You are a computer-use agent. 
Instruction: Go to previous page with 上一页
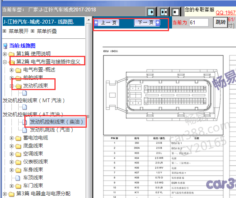click(107, 22)
